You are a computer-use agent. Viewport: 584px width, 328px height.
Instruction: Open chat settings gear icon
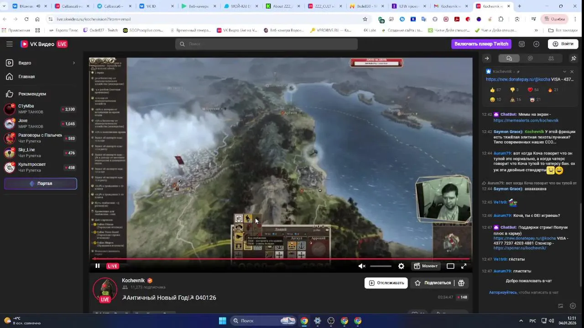click(x=573, y=306)
